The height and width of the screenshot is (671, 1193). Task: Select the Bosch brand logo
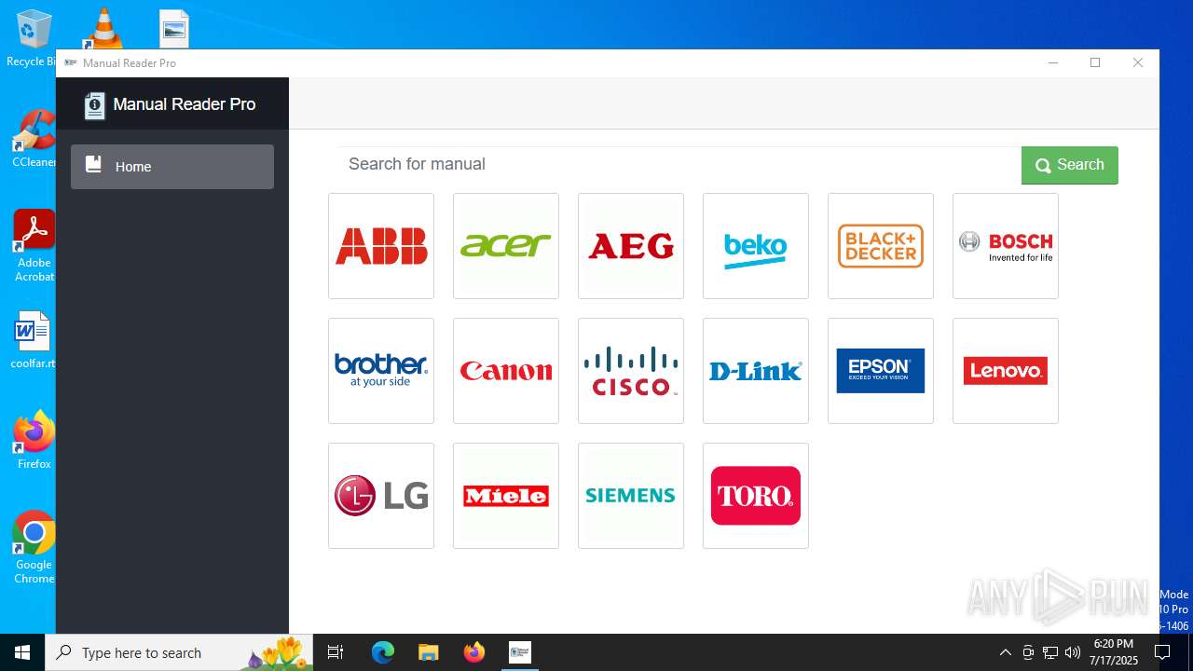tap(1006, 246)
